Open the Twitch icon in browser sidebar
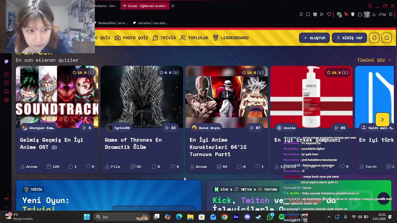Screen dimensions: 397x223 [6, 62]
